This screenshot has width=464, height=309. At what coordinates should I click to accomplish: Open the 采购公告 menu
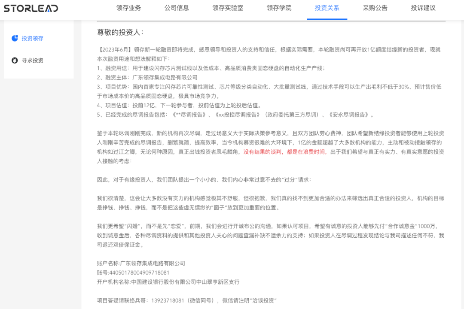point(375,8)
